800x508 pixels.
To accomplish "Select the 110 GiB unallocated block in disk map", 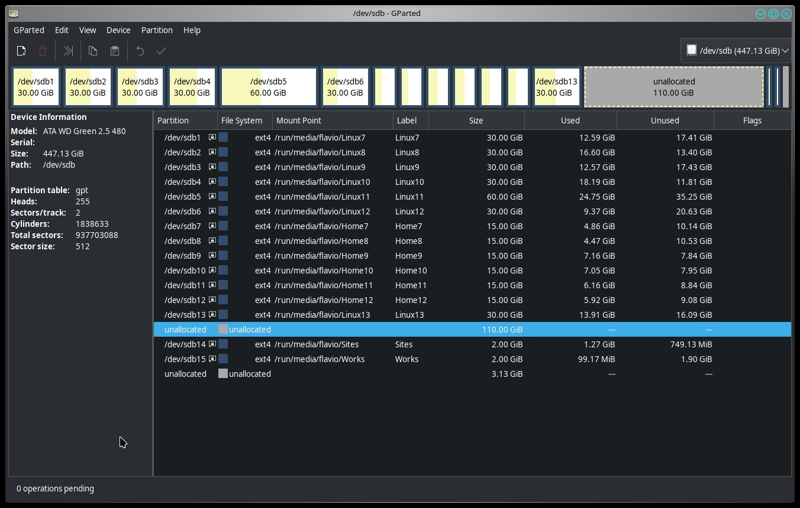I will coord(674,87).
